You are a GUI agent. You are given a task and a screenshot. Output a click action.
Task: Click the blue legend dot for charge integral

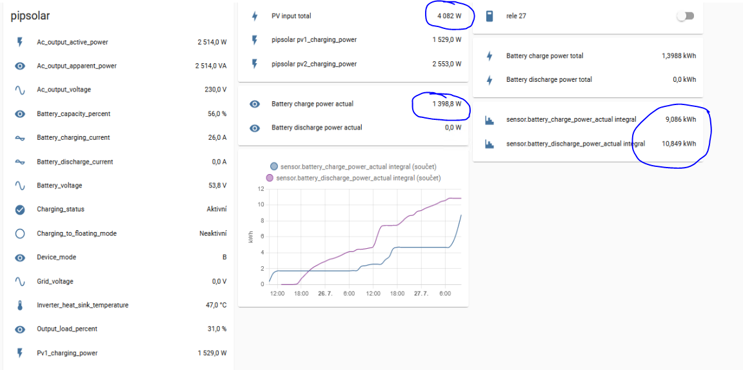click(275, 167)
